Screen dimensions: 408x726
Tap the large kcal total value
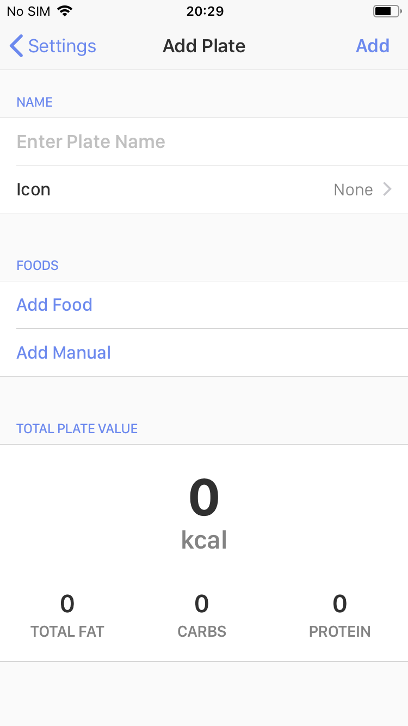(x=204, y=498)
